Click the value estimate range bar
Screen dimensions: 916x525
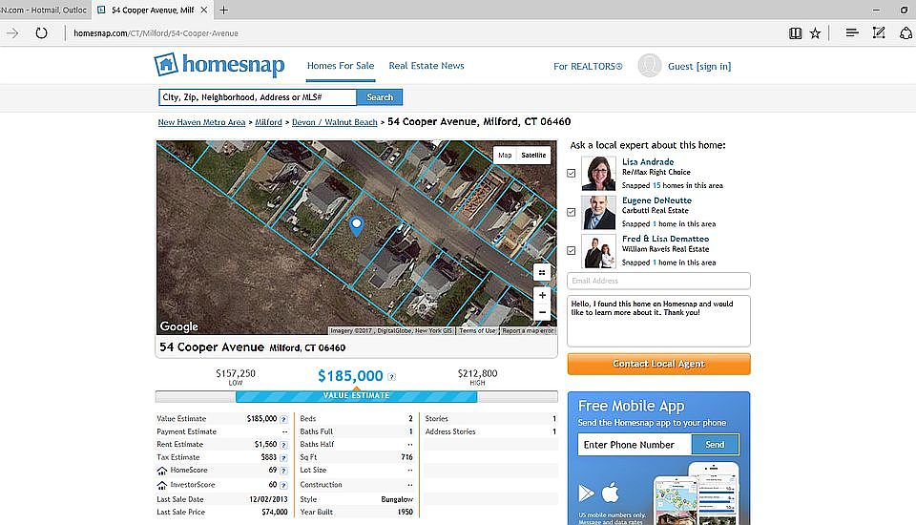[x=356, y=396]
